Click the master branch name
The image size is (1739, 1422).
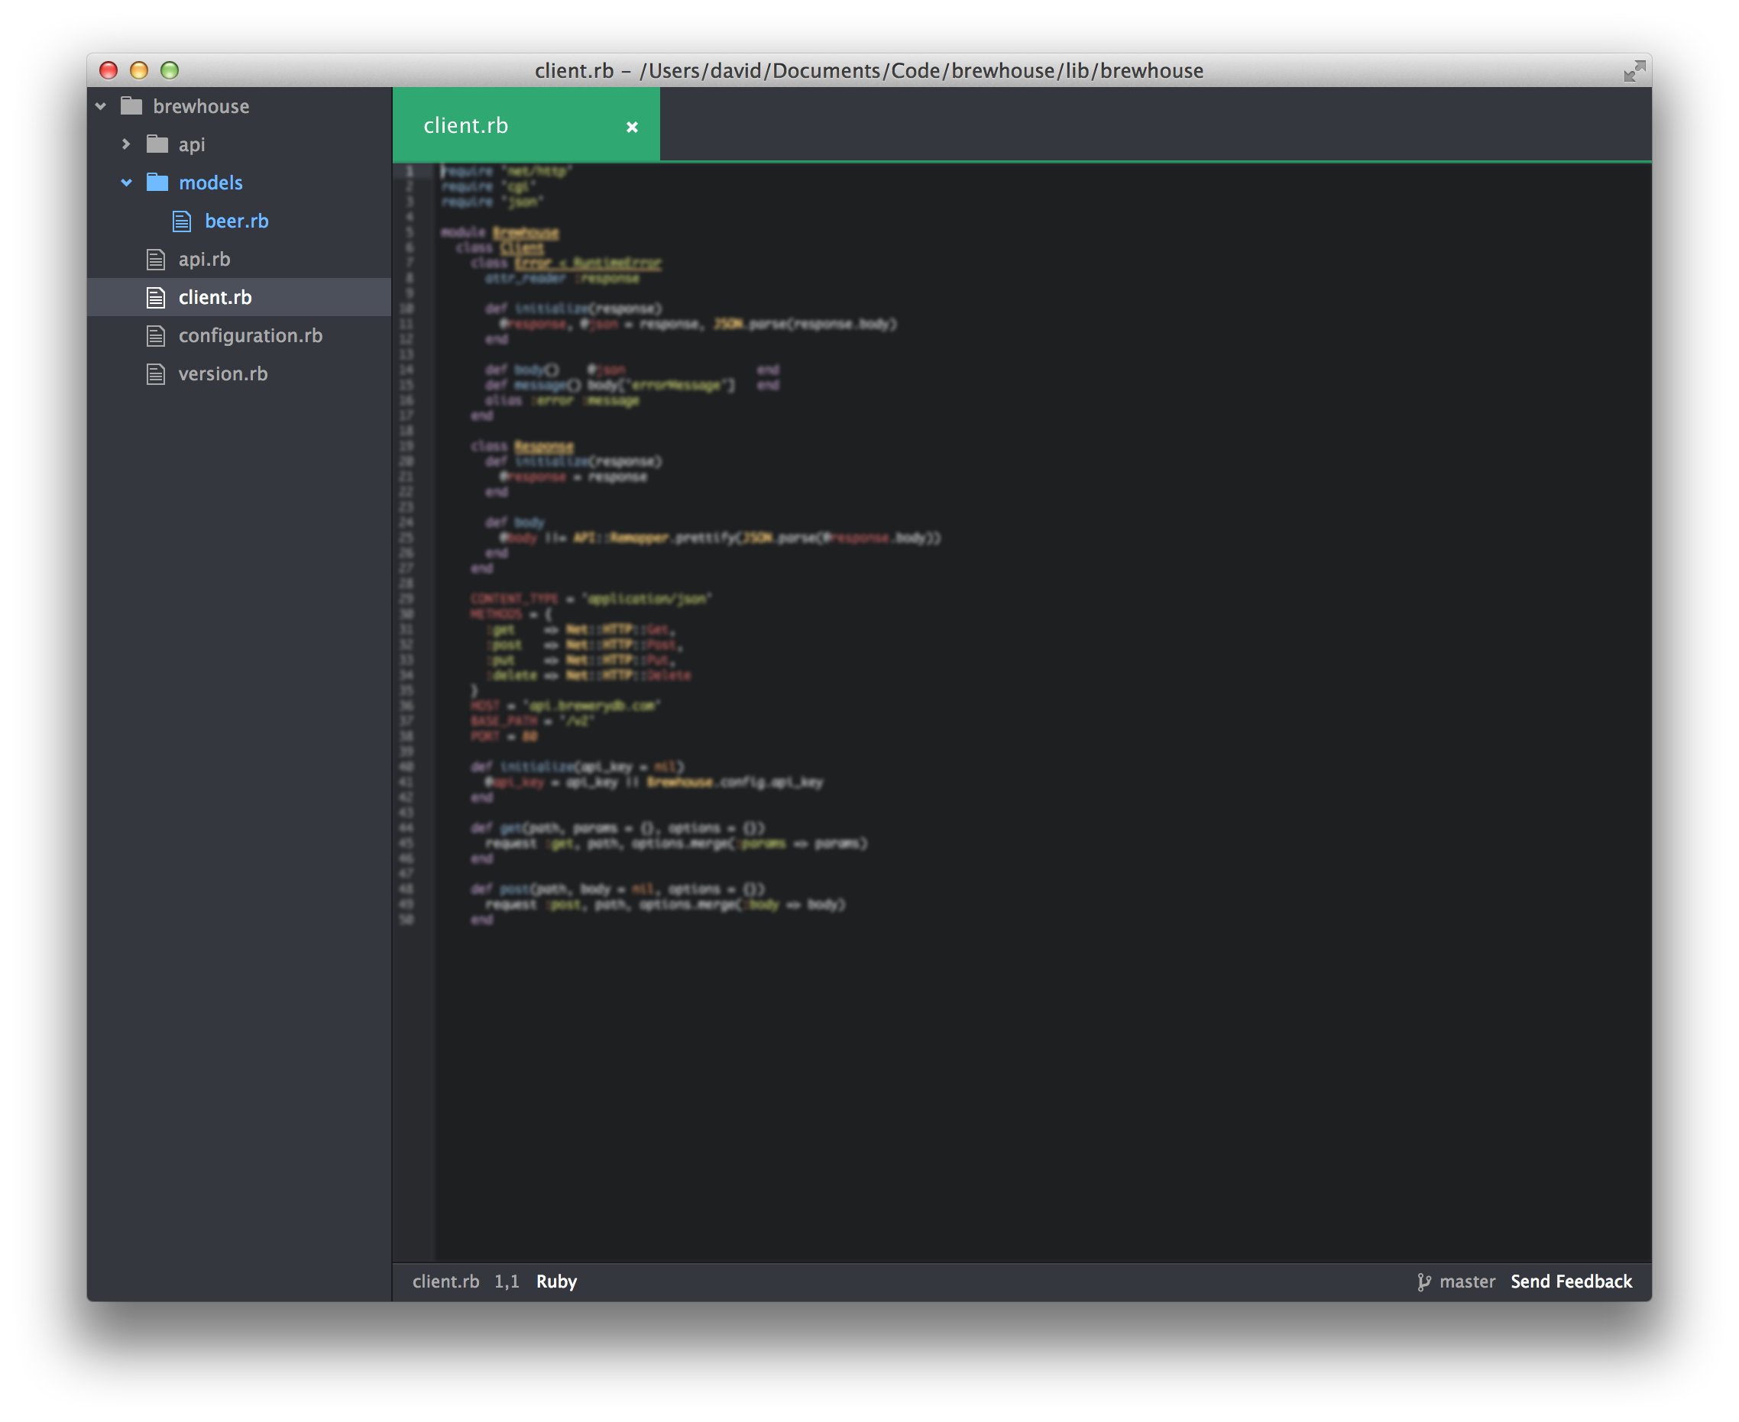[x=1467, y=1282]
